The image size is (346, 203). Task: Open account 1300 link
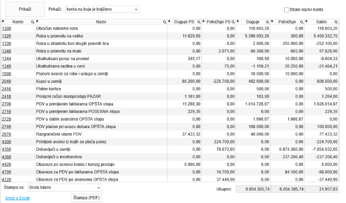pyautogui.click(x=6, y=28)
